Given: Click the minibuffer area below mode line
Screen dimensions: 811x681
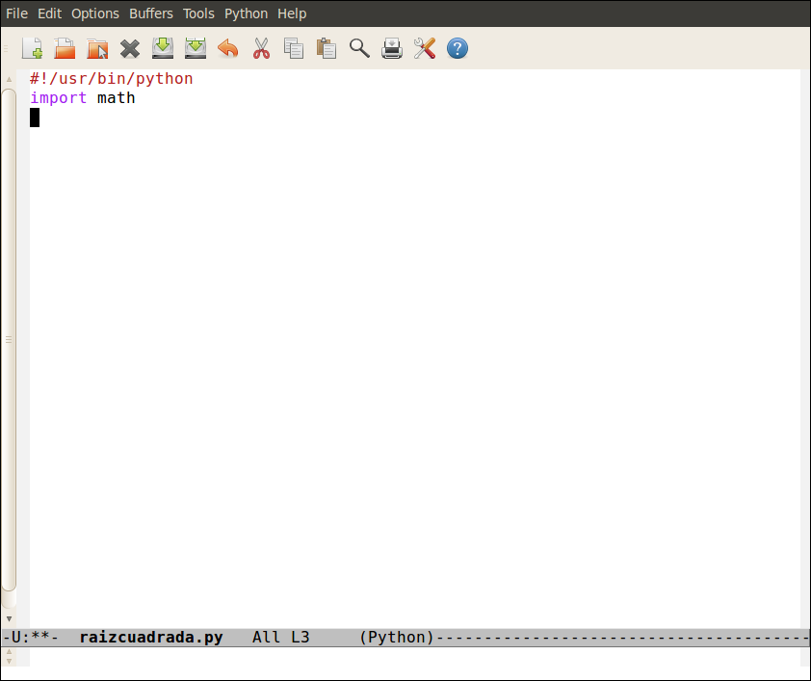Looking at the screenshot, I should coord(414,657).
